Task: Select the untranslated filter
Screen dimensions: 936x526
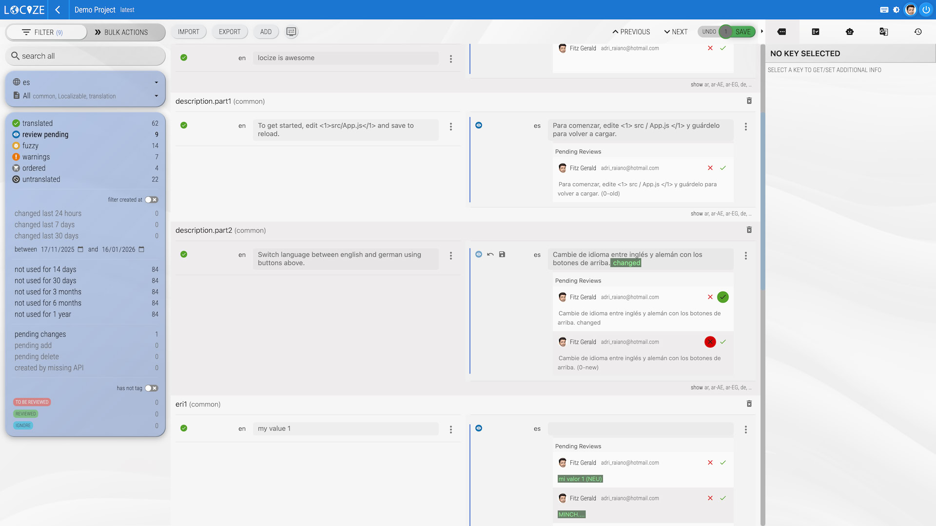Action: tap(41, 179)
